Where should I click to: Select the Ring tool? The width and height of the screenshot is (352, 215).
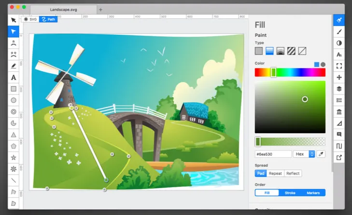click(14, 112)
